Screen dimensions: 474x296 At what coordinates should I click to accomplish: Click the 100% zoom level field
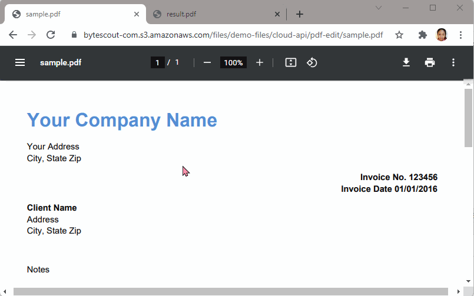pyautogui.click(x=233, y=62)
